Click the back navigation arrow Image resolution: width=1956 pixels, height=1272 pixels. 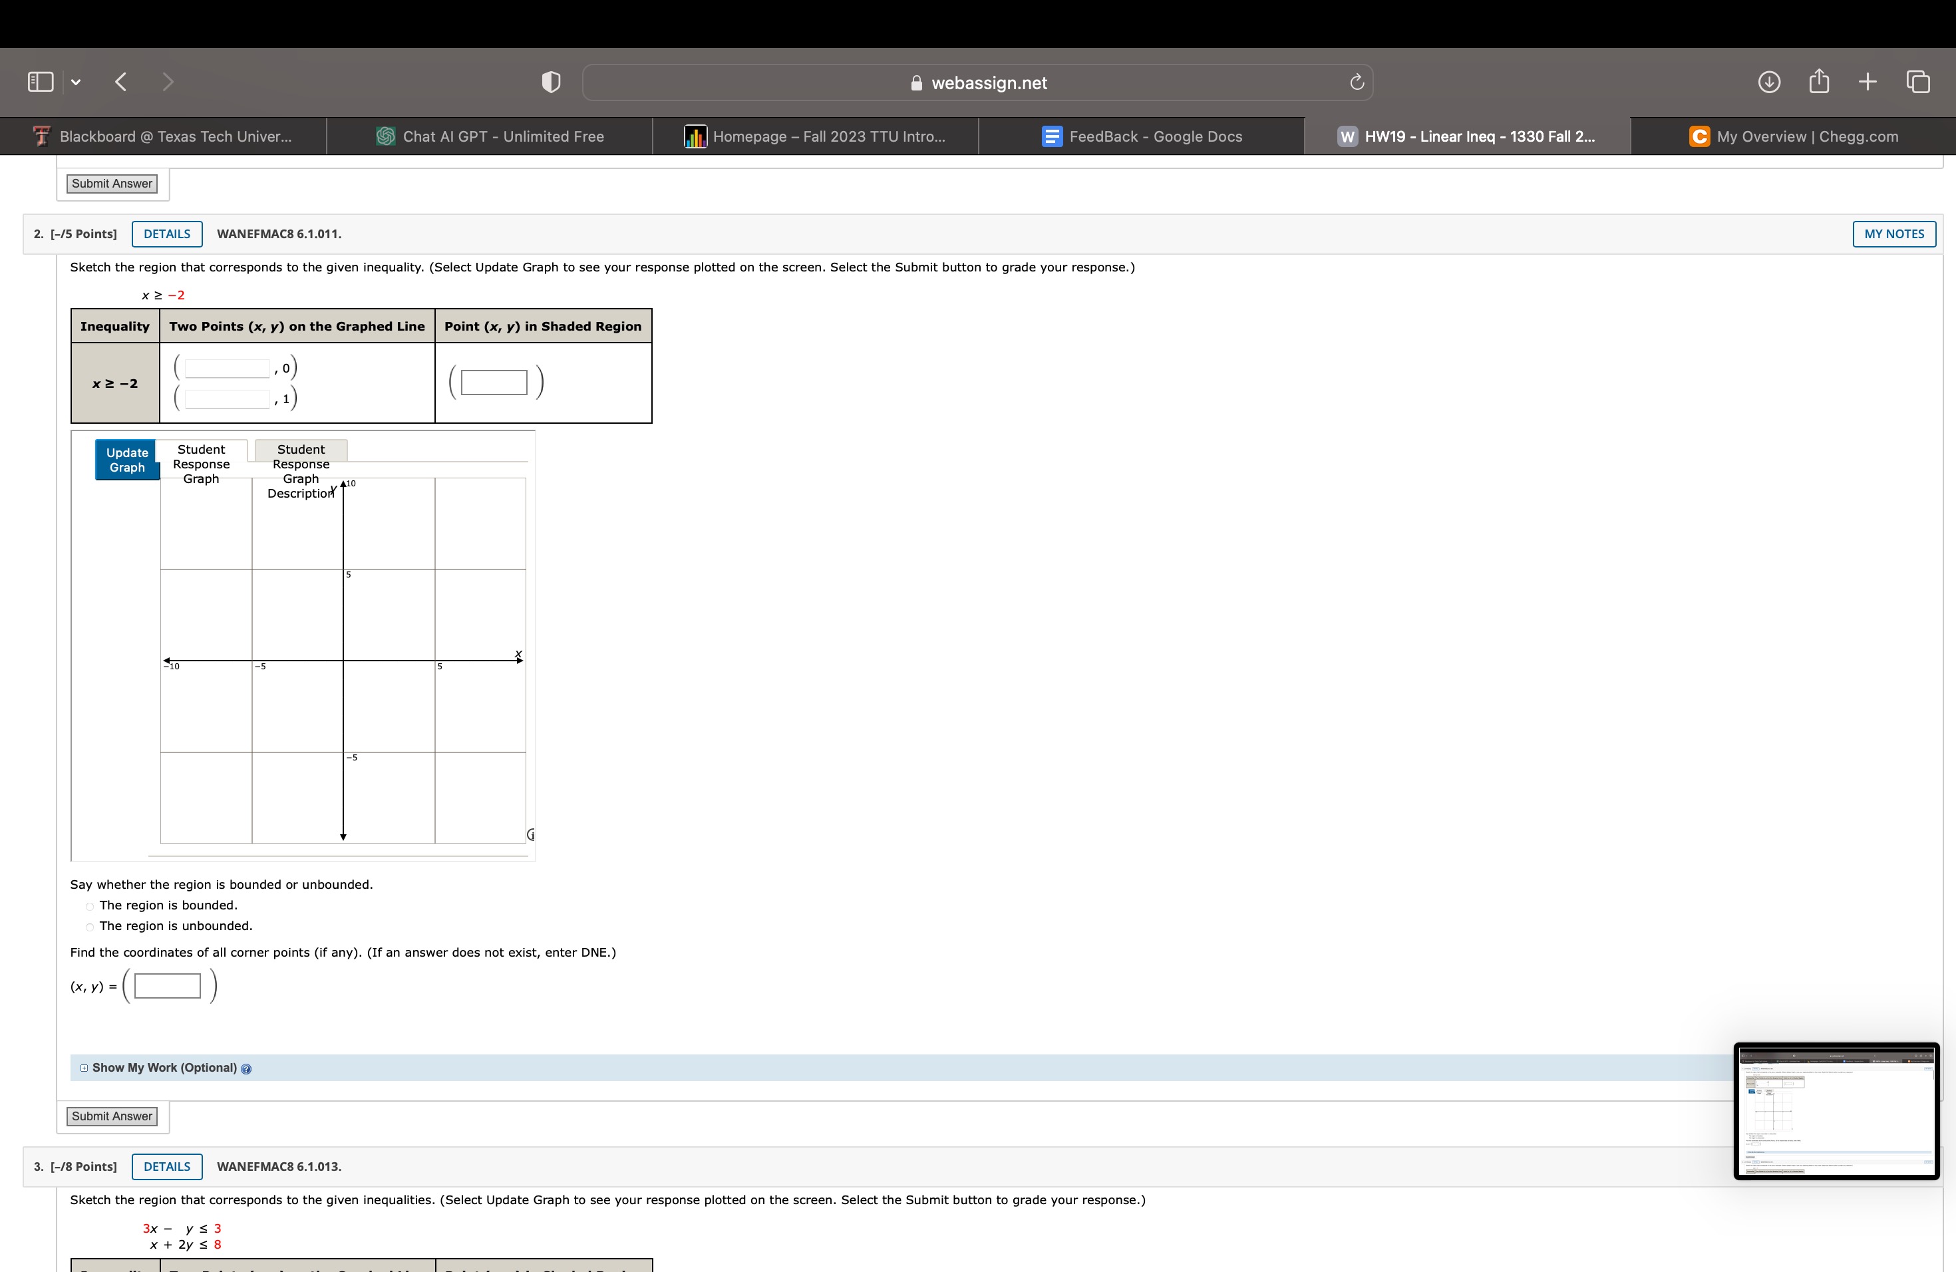(121, 81)
